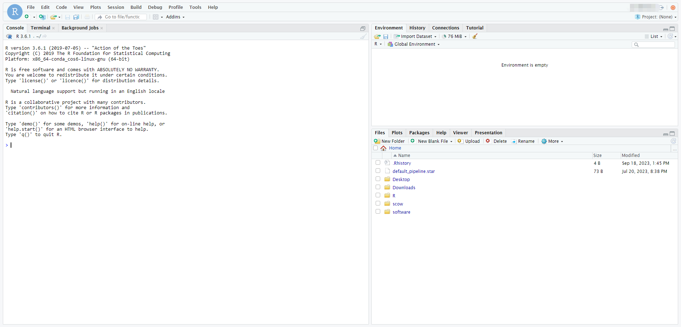Screen dimensions: 681x327
Task: Check the box beside the software folder
Action: [378, 212]
